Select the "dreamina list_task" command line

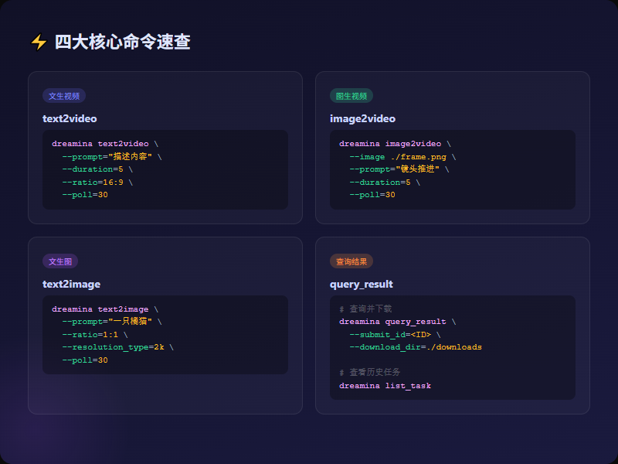385,385
